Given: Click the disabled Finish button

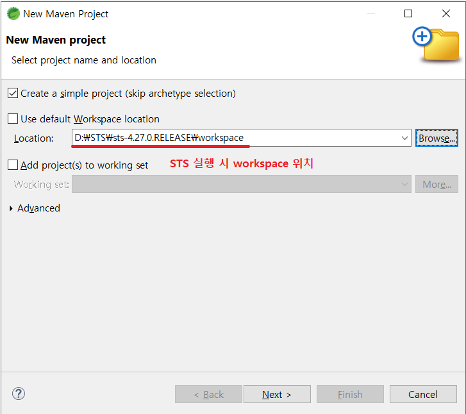Looking at the screenshot, I should pos(350,394).
